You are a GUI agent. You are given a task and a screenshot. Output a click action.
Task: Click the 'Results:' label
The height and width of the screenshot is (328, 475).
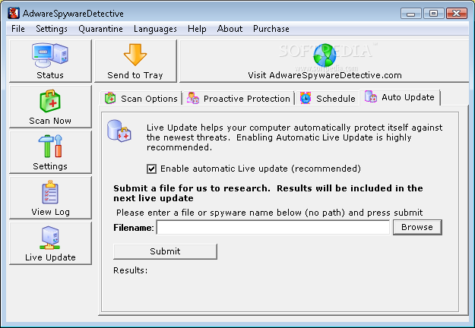click(x=130, y=270)
